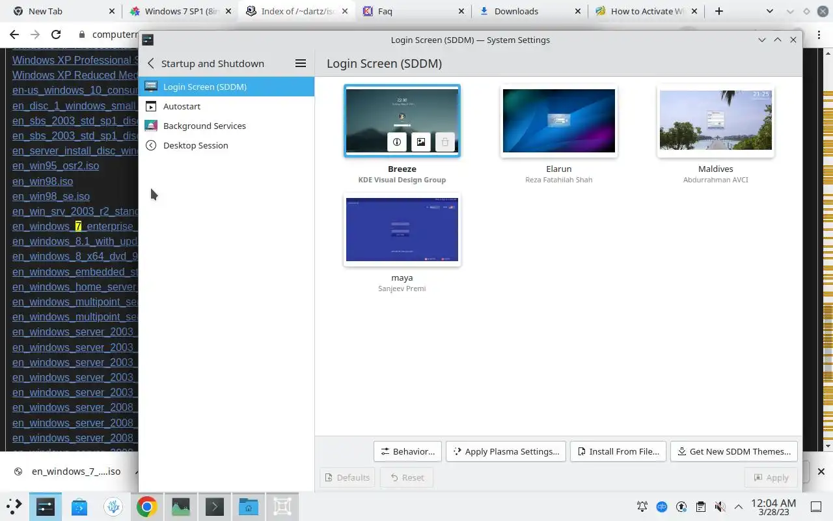Click Get New SDDM Themes... button
833x521 pixels.
(734, 451)
